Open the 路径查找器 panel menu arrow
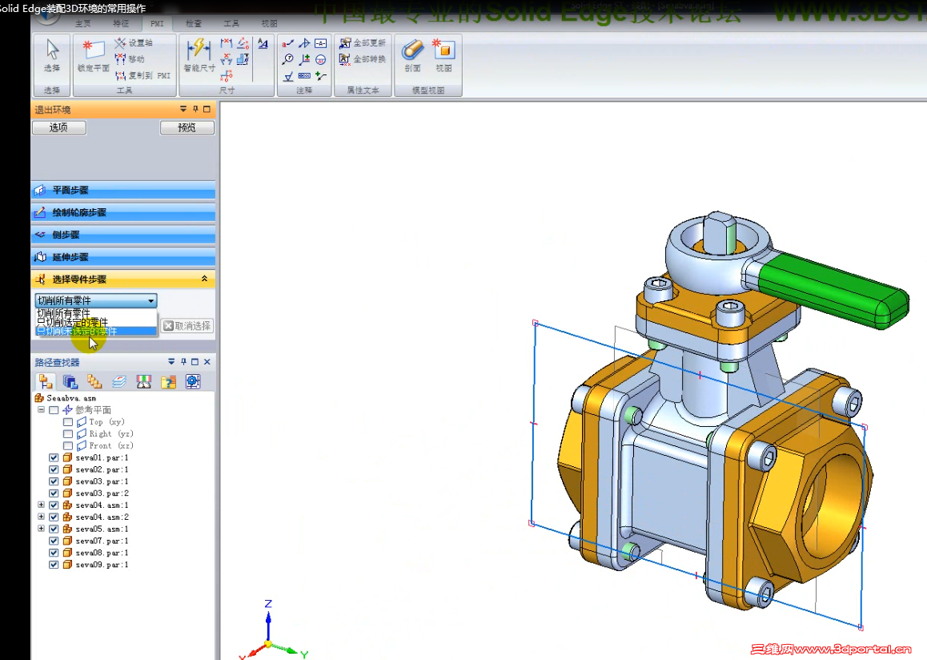Screen dimensions: 927x660 pyautogui.click(x=171, y=361)
